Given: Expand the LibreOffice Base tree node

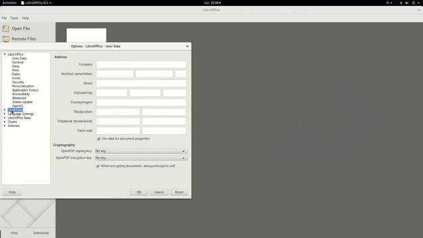Looking at the screenshot, I should click(x=5, y=118).
